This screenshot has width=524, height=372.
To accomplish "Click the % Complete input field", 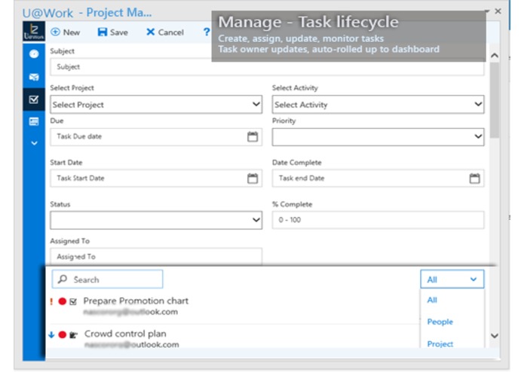I will (378, 220).
